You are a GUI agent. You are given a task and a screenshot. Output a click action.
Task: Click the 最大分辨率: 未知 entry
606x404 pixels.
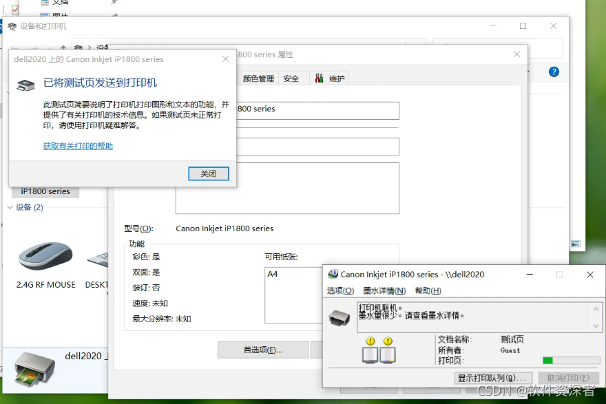(162, 319)
